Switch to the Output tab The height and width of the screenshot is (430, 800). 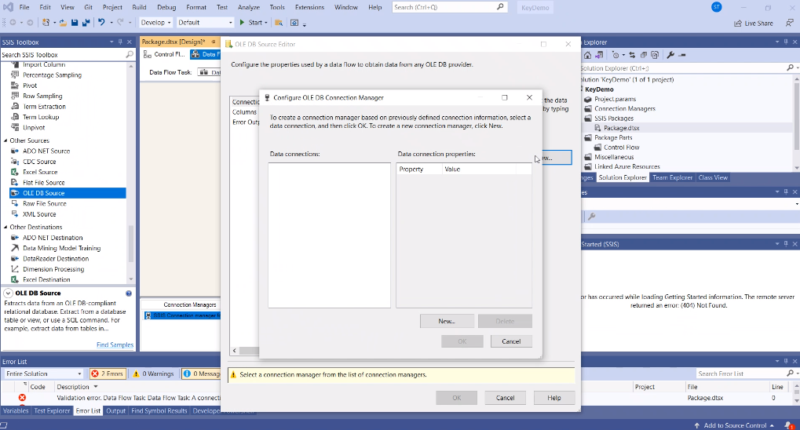click(116, 410)
